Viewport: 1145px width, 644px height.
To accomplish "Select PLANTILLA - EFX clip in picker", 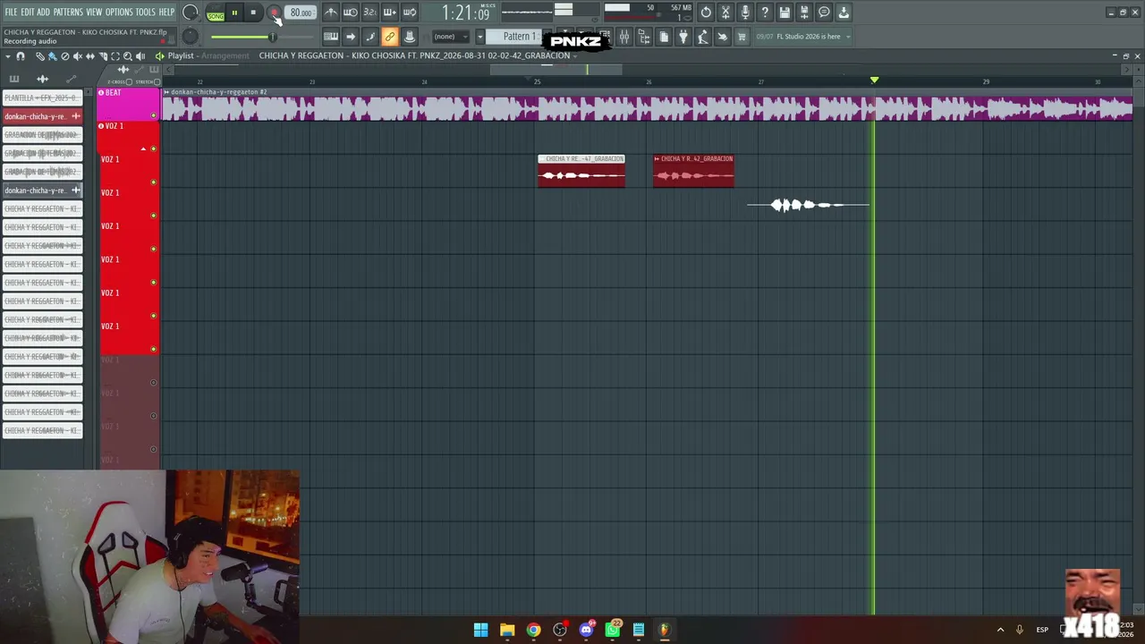I will click(43, 97).
